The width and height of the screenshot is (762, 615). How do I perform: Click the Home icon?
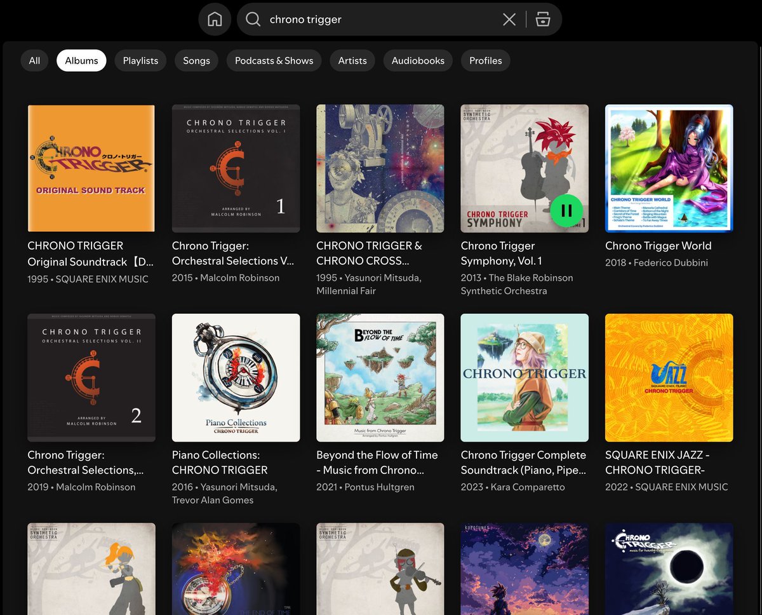pos(215,19)
